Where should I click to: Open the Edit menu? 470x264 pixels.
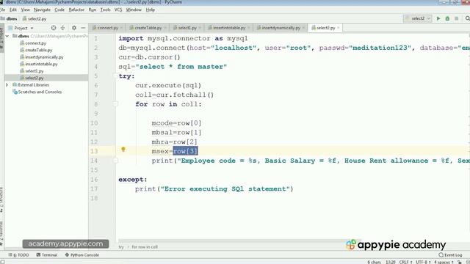tap(13, 10)
